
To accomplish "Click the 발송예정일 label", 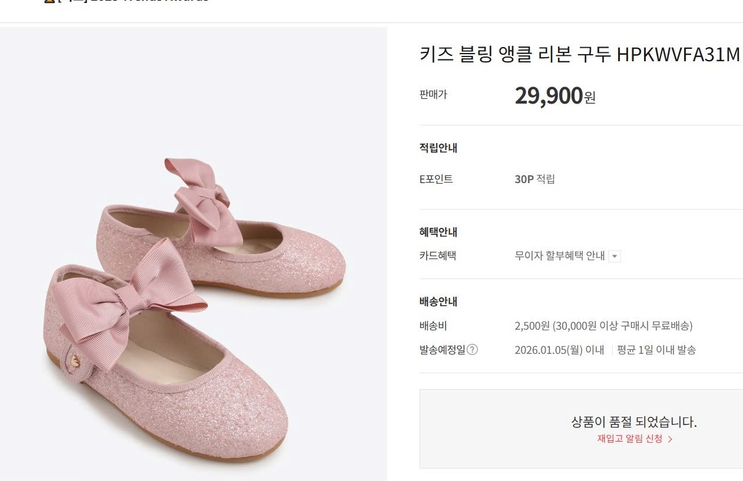I will (442, 350).
